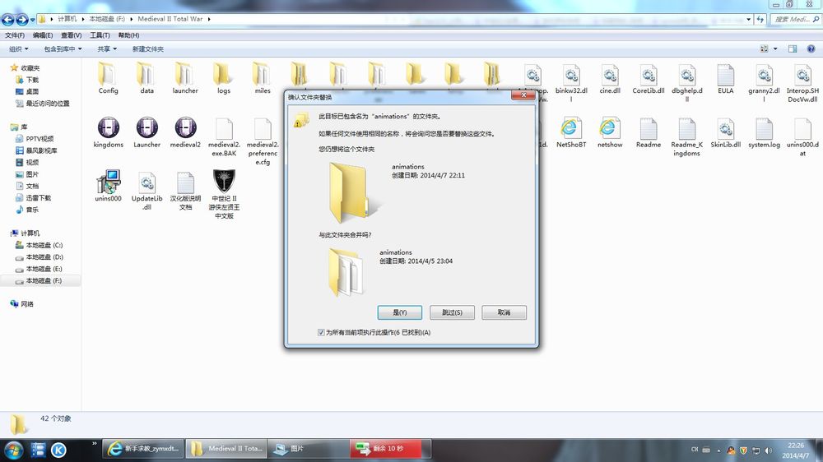
Task: Select the medieval2 application icon
Action: (x=185, y=132)
